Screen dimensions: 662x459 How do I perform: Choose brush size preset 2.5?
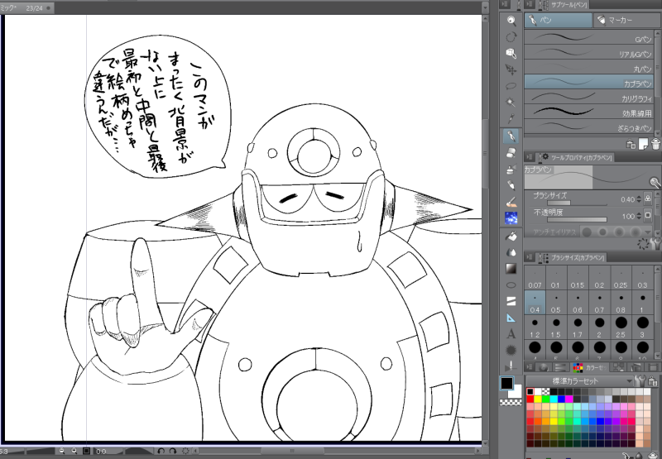click(621, 328)
